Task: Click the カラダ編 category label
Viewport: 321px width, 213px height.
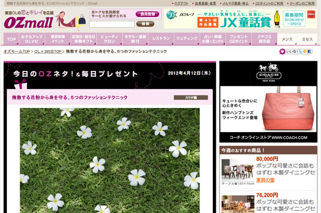Action: click(x=191, y=98)
